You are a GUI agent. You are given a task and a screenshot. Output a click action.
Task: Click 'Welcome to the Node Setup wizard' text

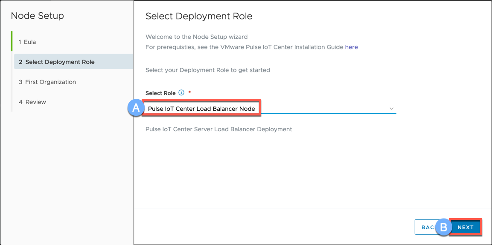tap(196, 37)
